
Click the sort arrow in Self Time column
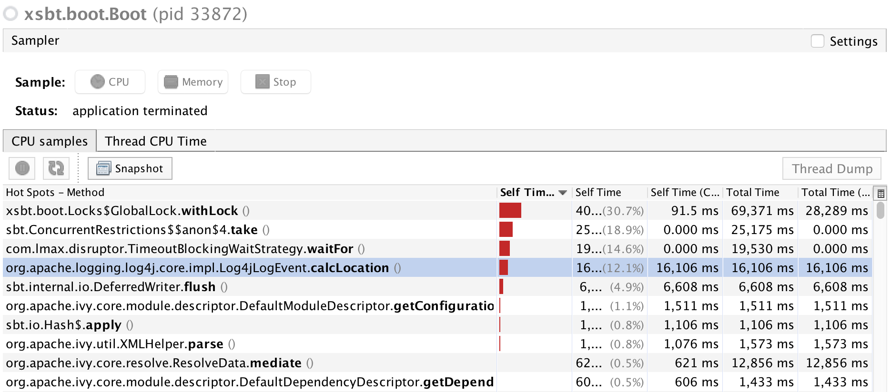click(563, 193)
